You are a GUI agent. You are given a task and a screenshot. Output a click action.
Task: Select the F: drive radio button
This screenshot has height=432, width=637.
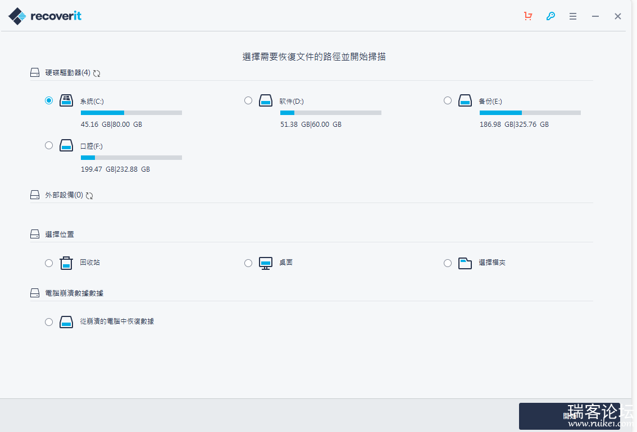tap(49, 145)
